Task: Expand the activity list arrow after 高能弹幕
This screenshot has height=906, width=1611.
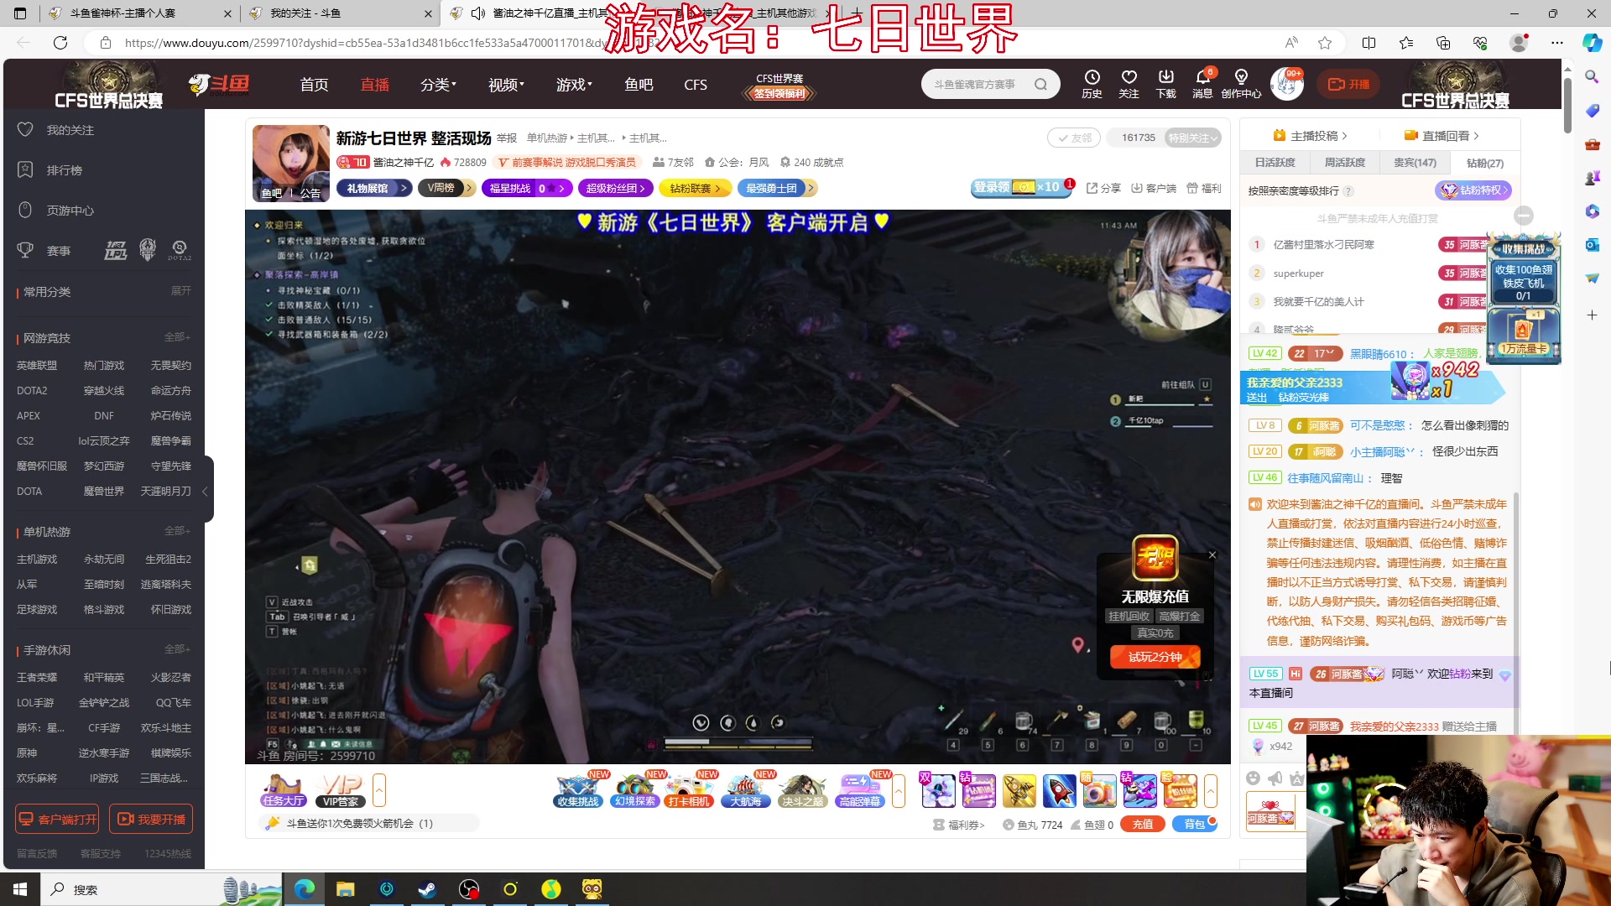Action: click(899, 790)
